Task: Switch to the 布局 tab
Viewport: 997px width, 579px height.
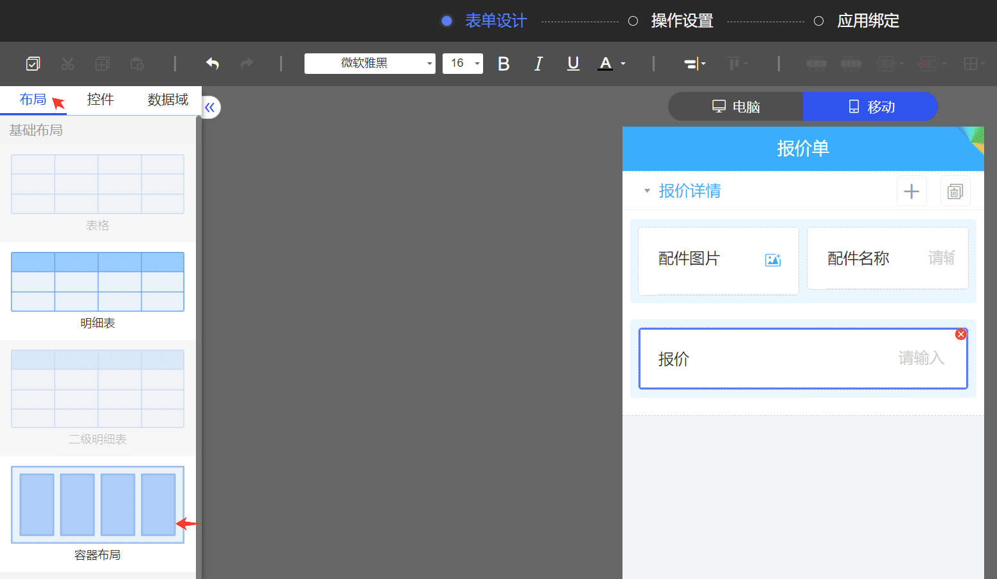Action: (x=33, y=100)
